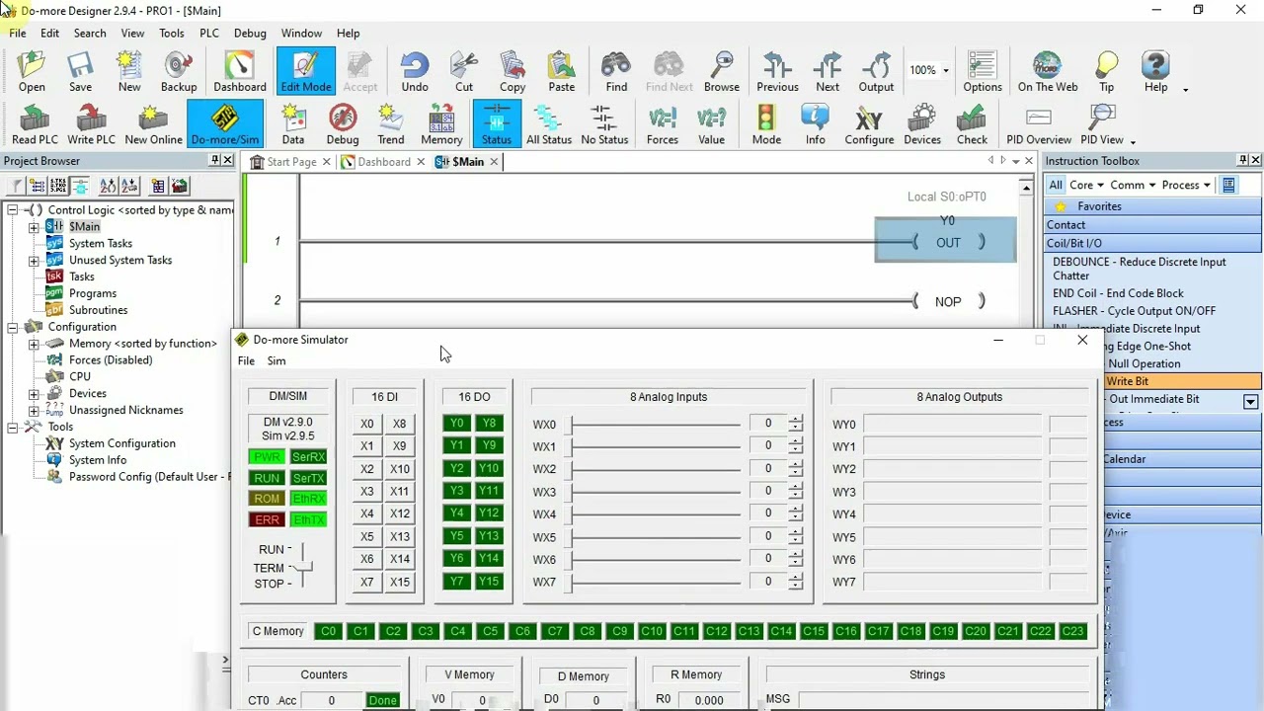1264x711 pixels.
Task: Click the Y0 OUT coil on rung 1
Action: (x=946, y=242)
